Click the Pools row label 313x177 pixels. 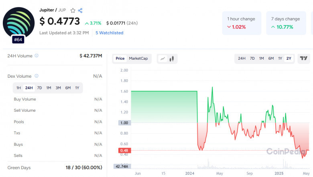click(19, 122)
